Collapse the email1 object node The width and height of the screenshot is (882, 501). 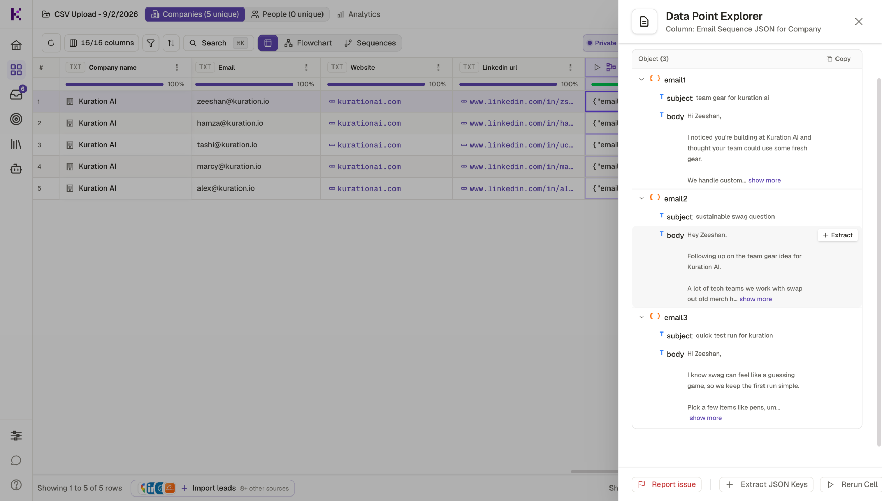tap(642, 79)
